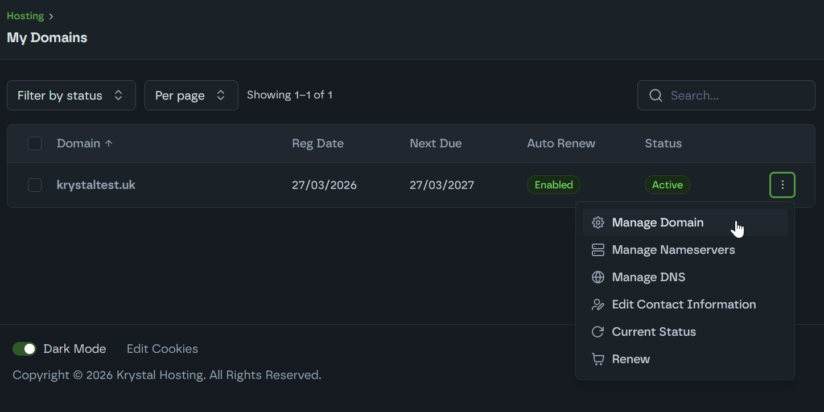Click the user-edit icon for Contact Information

[x=598, y=304]
